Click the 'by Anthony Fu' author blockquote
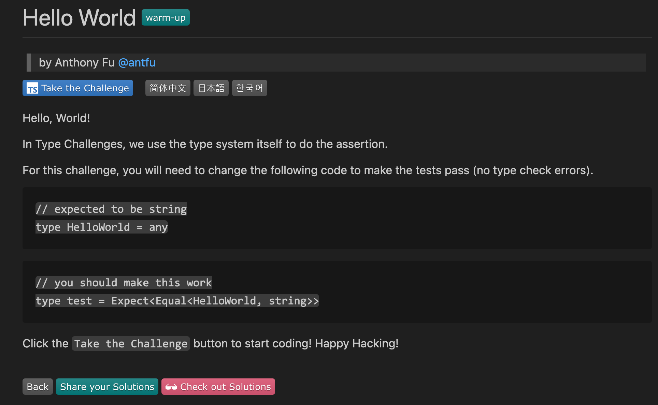 coord(77,63)
